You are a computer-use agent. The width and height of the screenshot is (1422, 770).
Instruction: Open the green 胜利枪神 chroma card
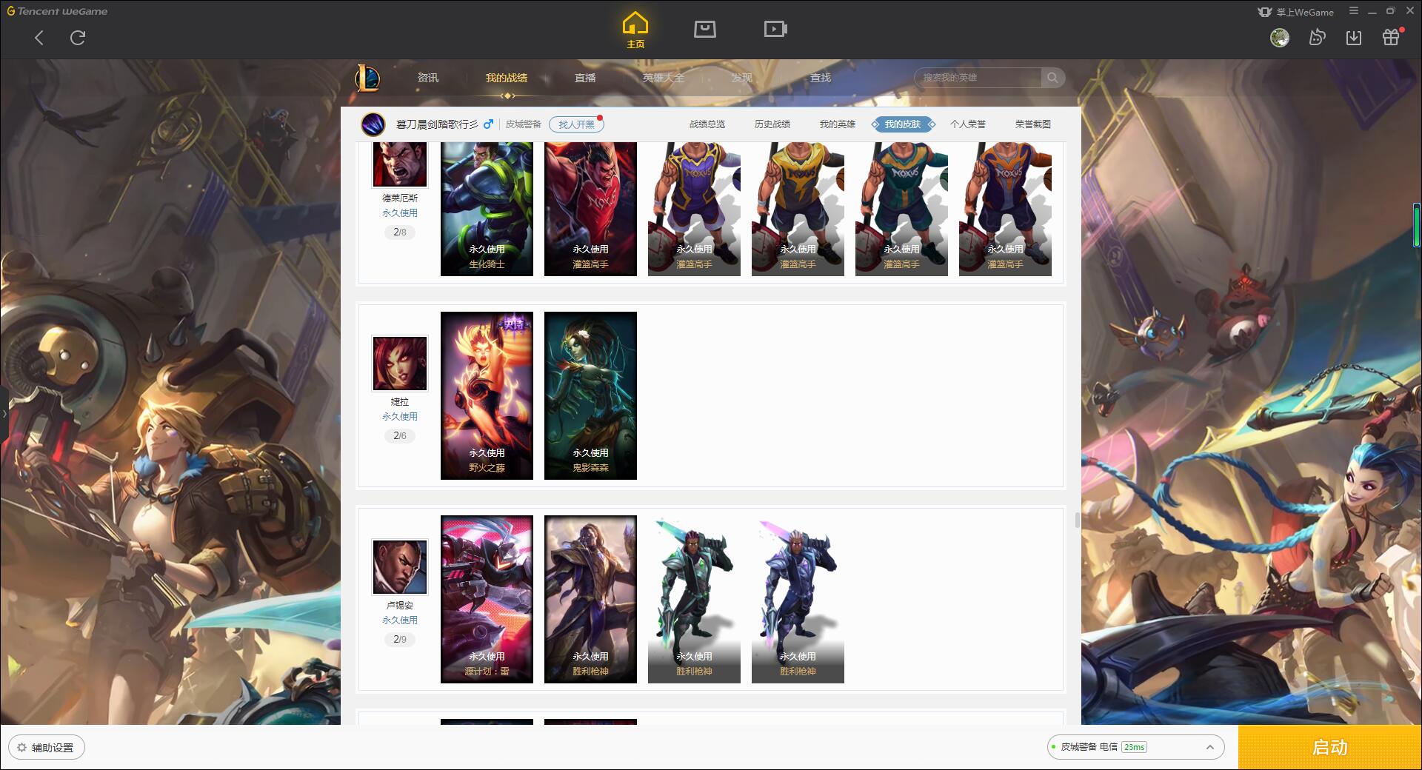tap(694, 599)
